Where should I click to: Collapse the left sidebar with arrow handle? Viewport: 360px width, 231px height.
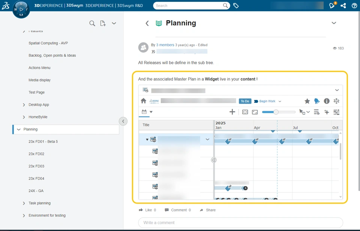coord(123,121)
